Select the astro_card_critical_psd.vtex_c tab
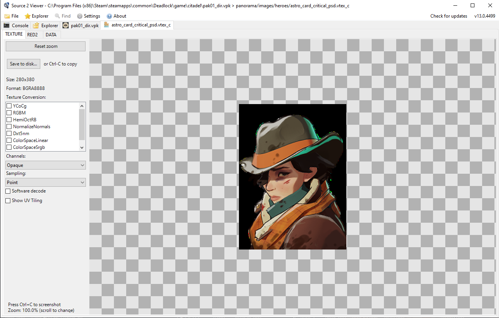Image resolution: width=499 pixels, height=318 pixels. click(138, 25)
